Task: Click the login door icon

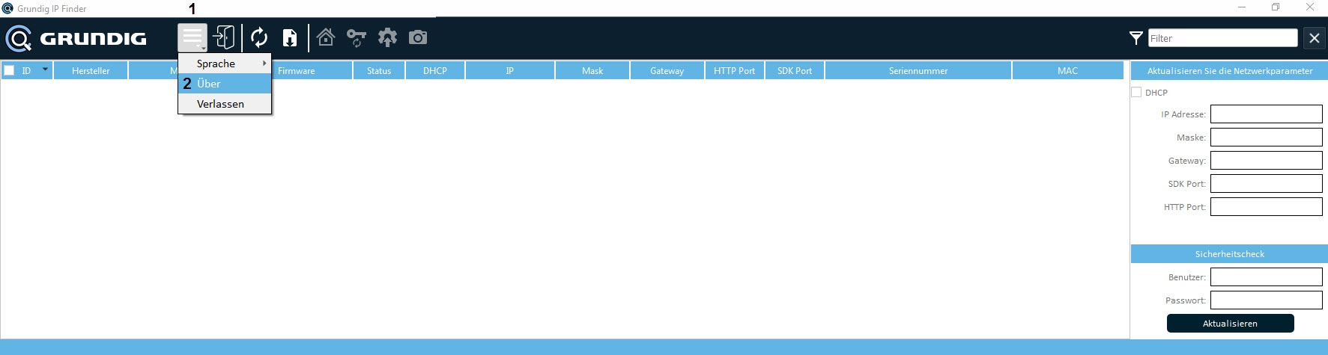Action: [x=223, y=37]
